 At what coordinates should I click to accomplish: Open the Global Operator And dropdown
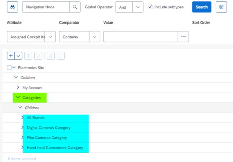pyautogui.click(x=138, y=7)
